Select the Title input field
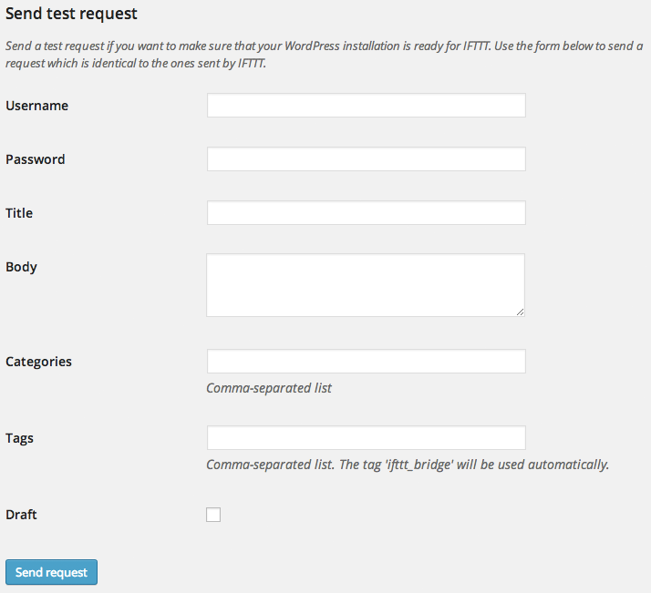Image resolution: width=651 pixels, height=593 pixels. [x=366, y=213]
